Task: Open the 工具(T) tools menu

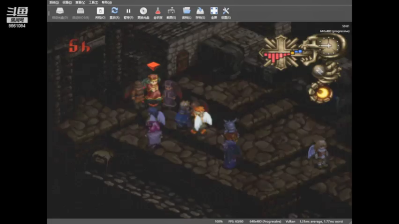Action: click(93, 2)
